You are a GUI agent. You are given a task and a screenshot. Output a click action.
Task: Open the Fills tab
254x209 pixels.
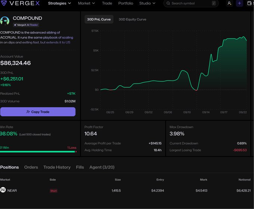(80, 167)
